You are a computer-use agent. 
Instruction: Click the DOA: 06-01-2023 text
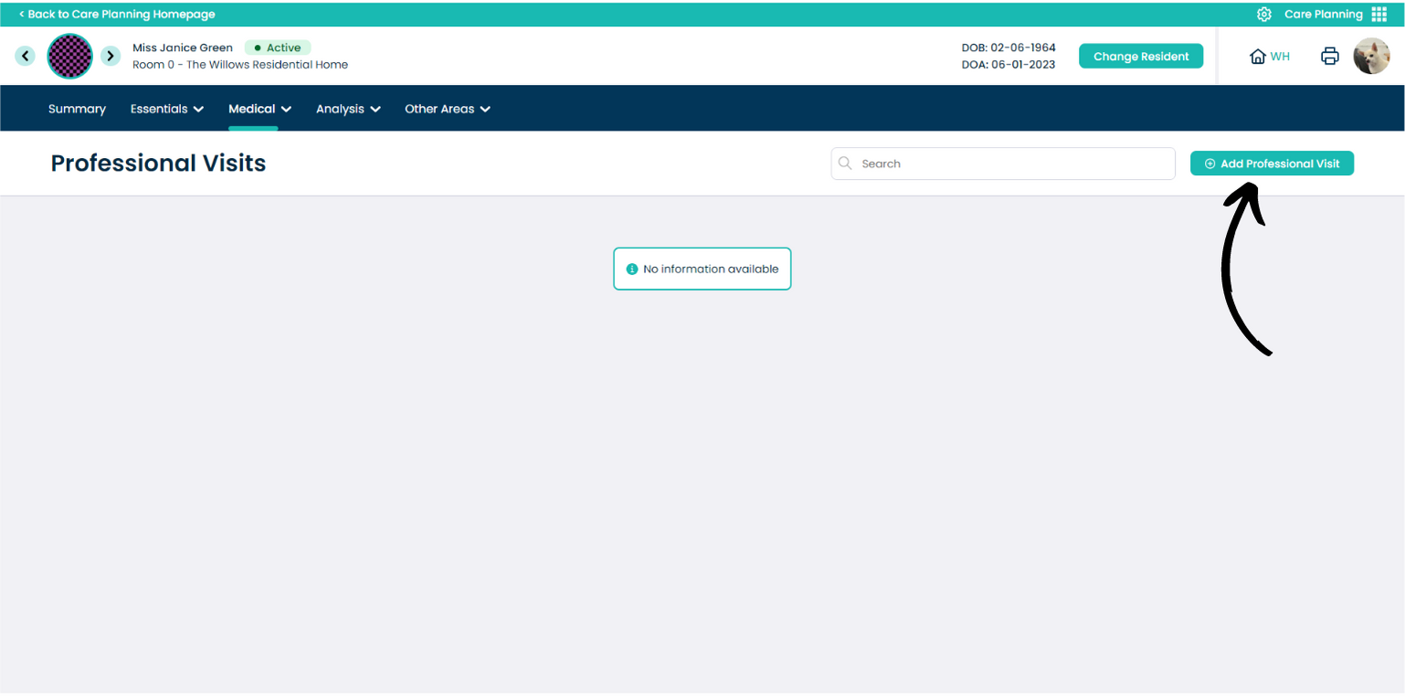point(1009,65)
